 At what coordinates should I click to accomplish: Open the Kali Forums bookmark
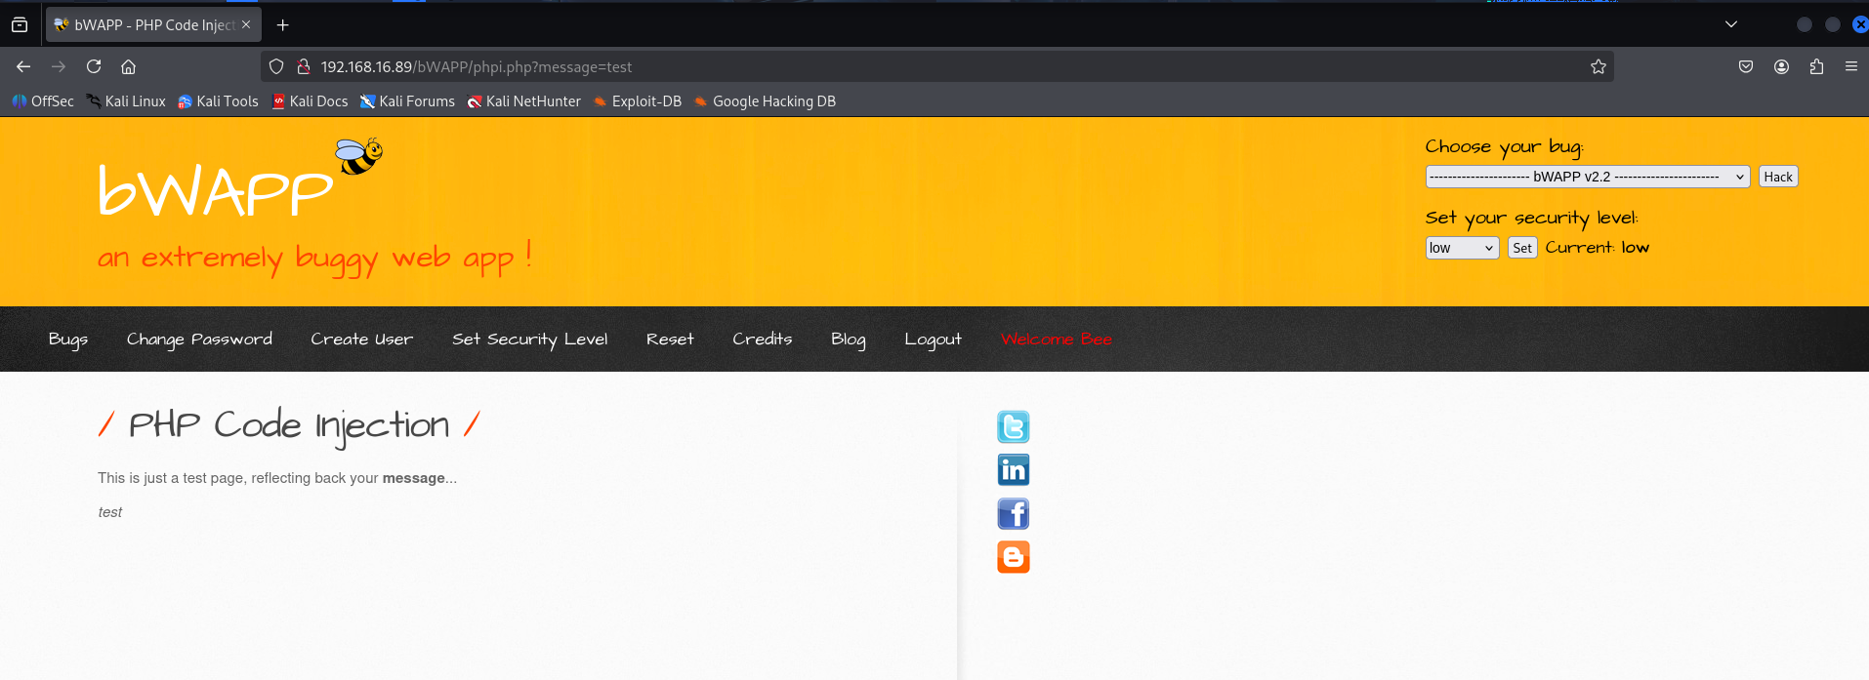(x=407, y=101)
